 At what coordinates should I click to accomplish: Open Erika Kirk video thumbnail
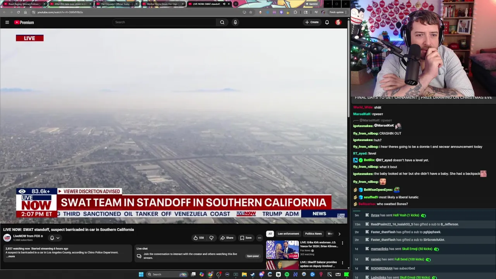pos(282,250)
